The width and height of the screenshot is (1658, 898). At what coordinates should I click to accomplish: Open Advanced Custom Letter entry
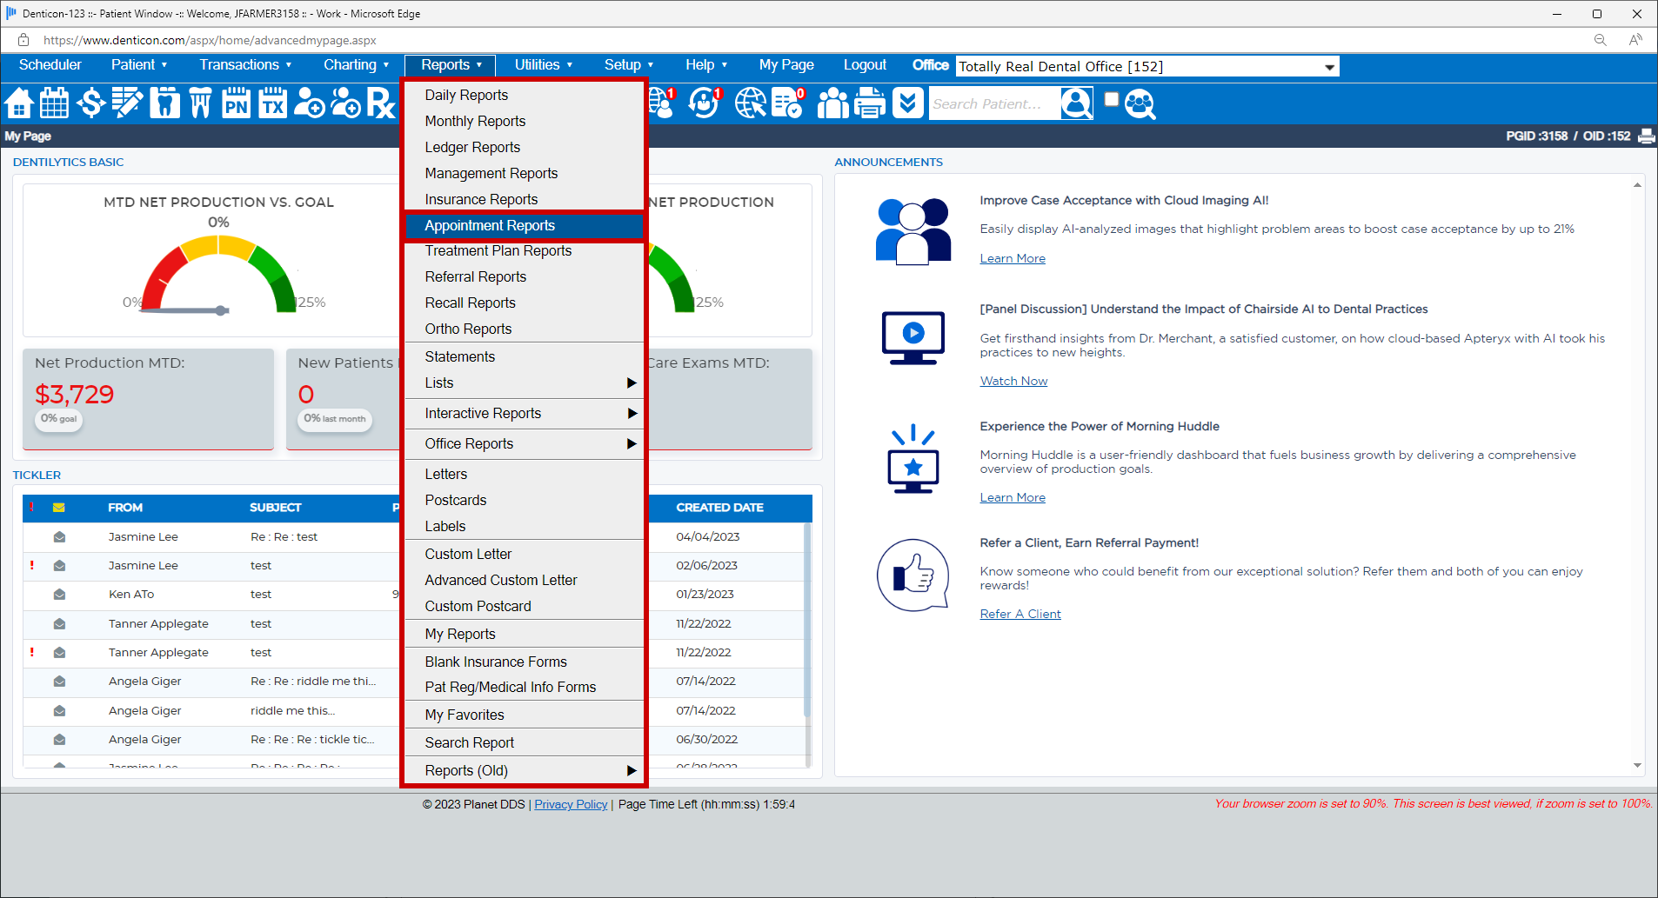(525, 581)
